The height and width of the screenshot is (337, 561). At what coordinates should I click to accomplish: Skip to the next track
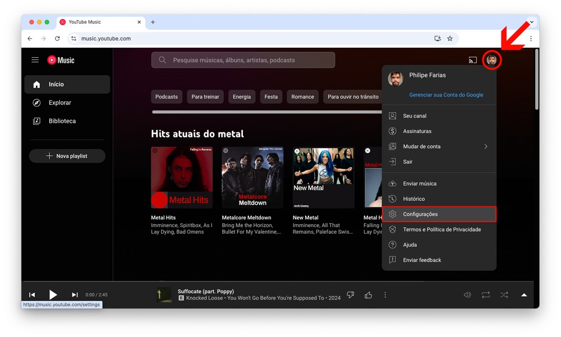(75, 294)
